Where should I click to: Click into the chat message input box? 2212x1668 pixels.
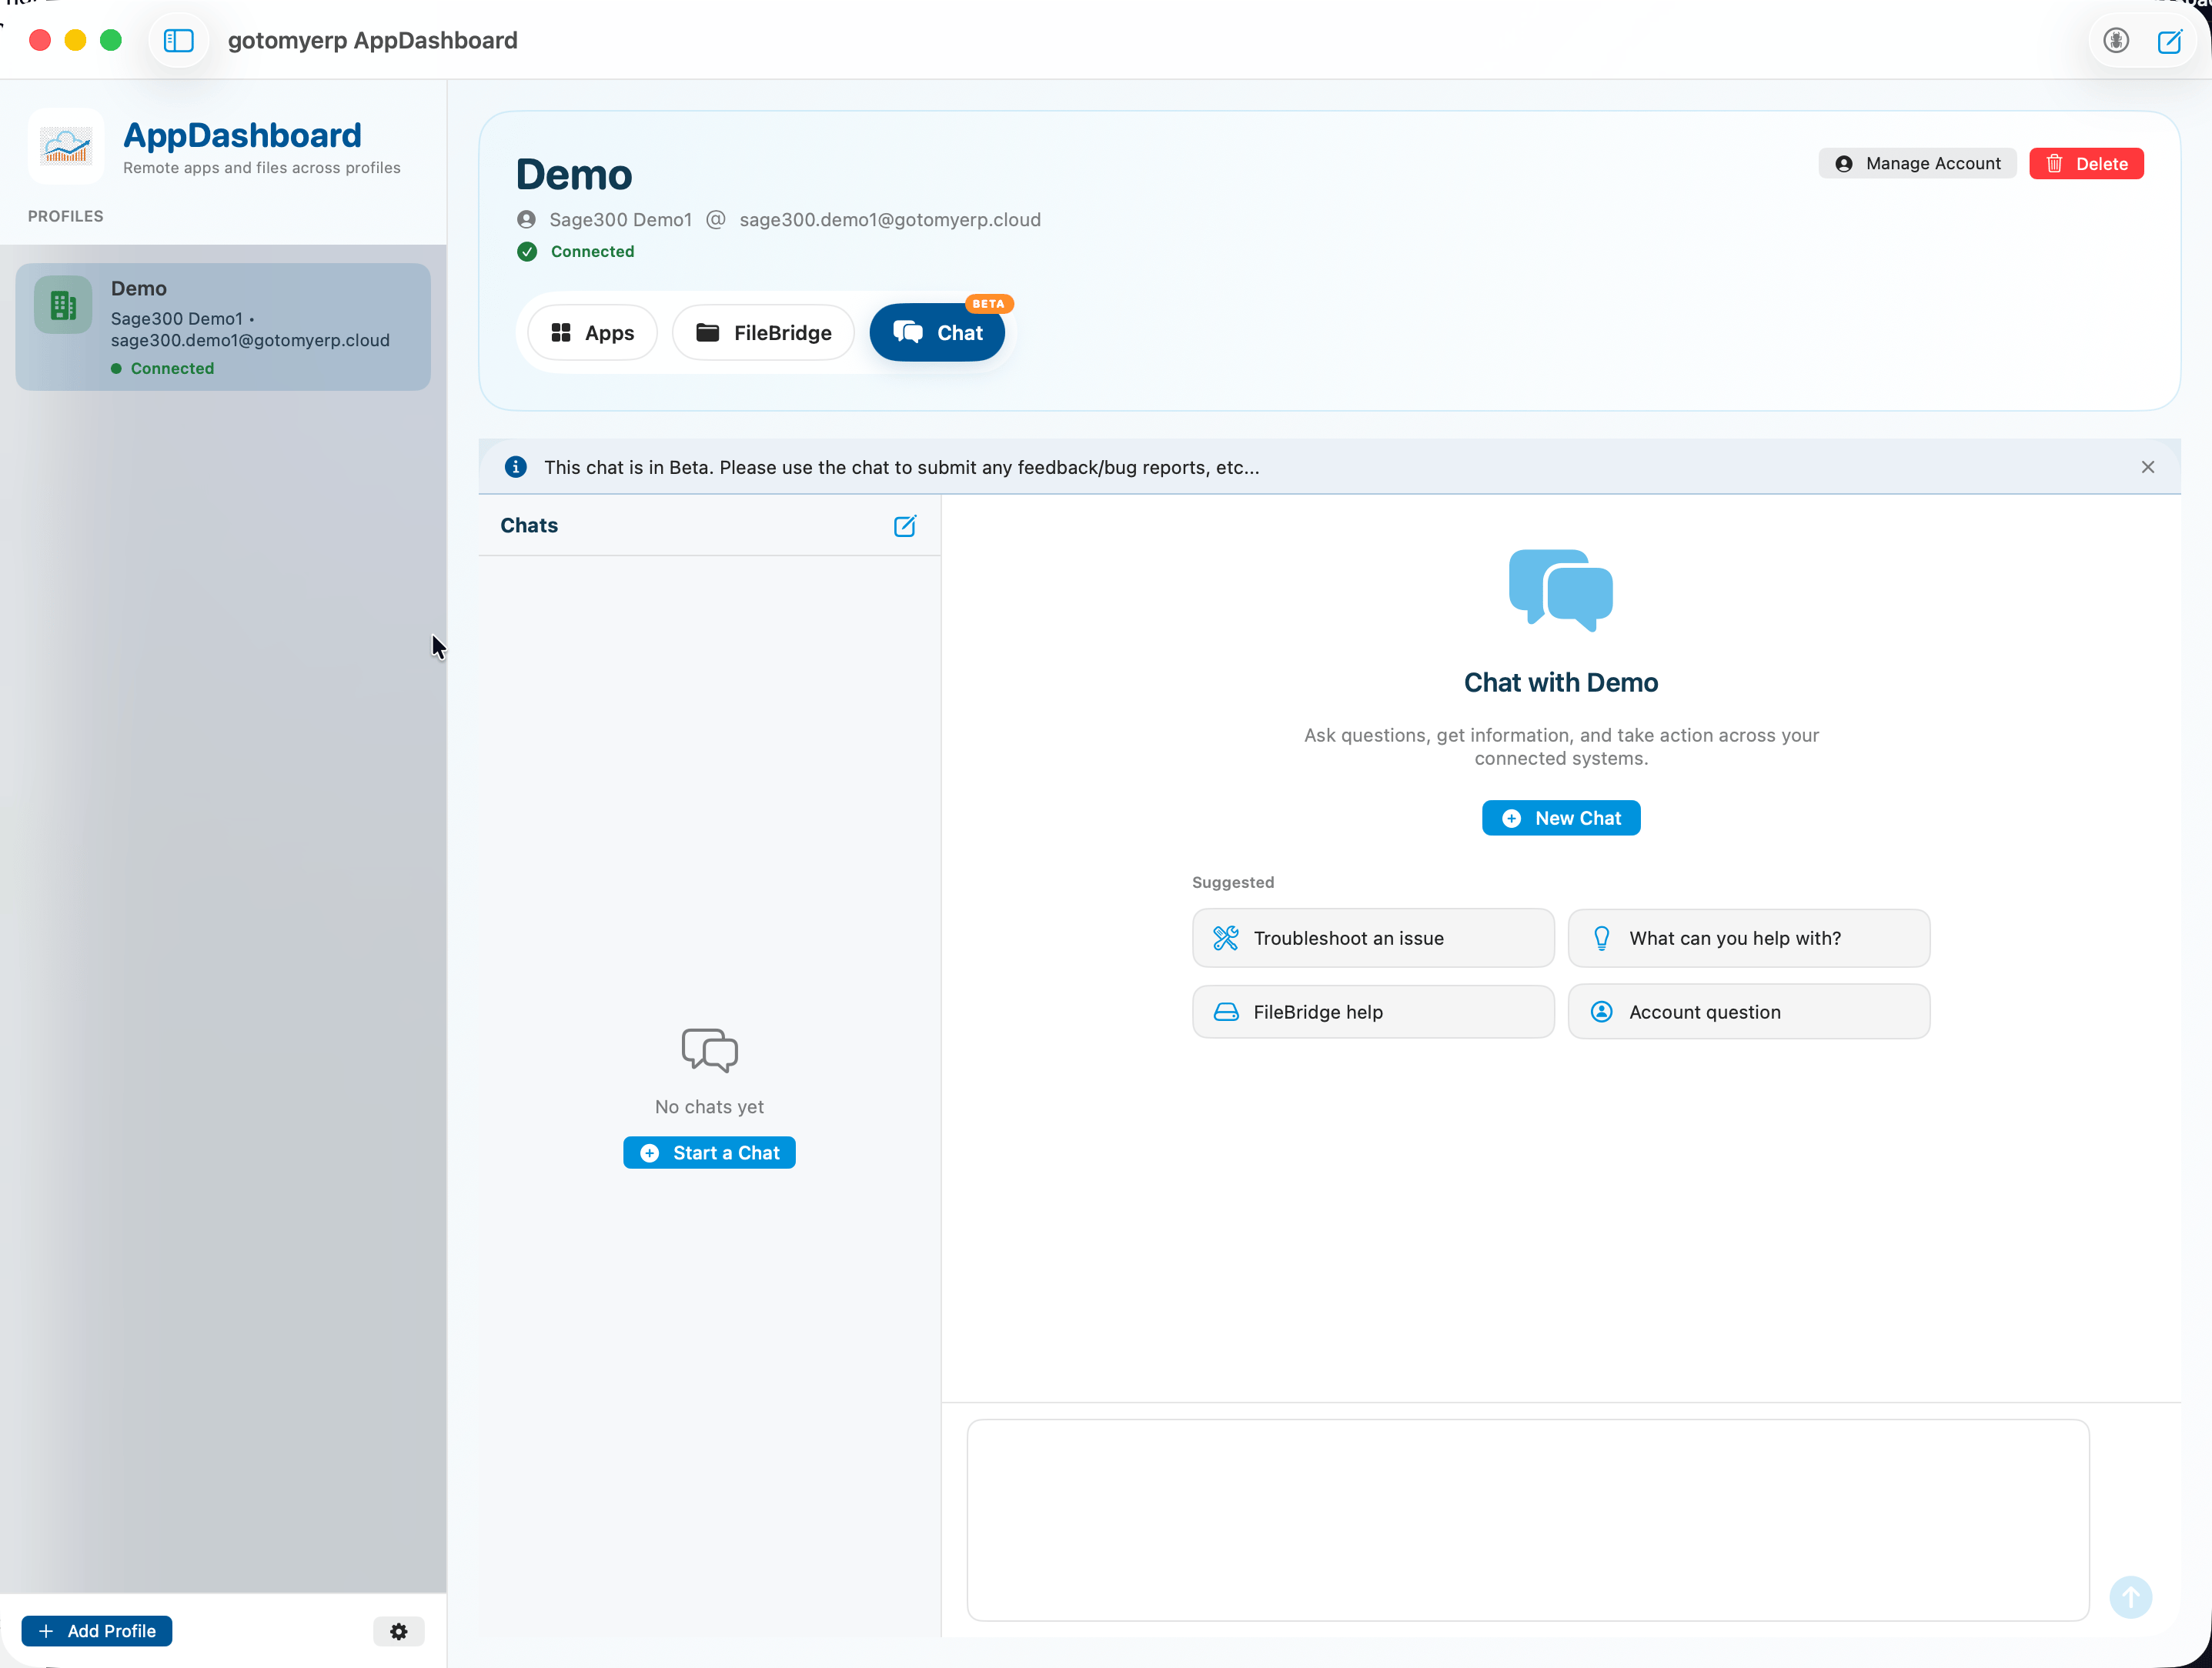pos(1528,1520)
